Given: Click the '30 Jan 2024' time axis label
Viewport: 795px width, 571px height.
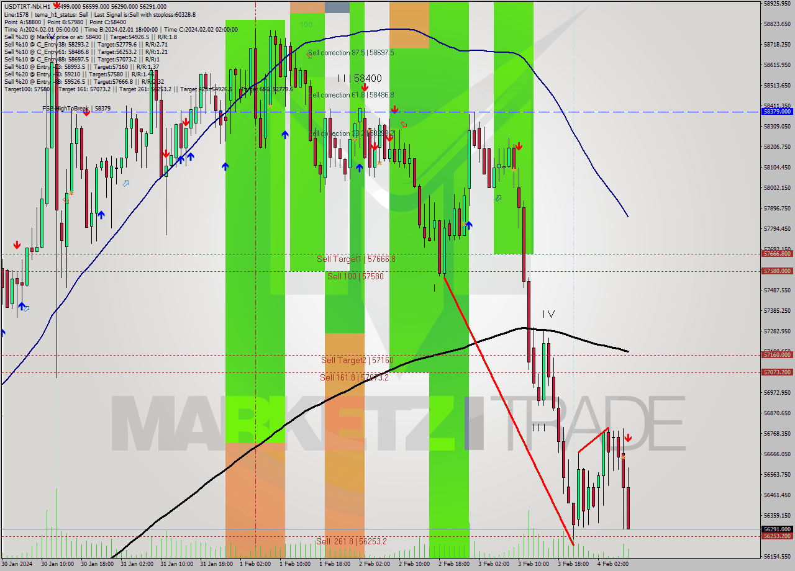Looking at the screenshot, I should pos(17,564).
